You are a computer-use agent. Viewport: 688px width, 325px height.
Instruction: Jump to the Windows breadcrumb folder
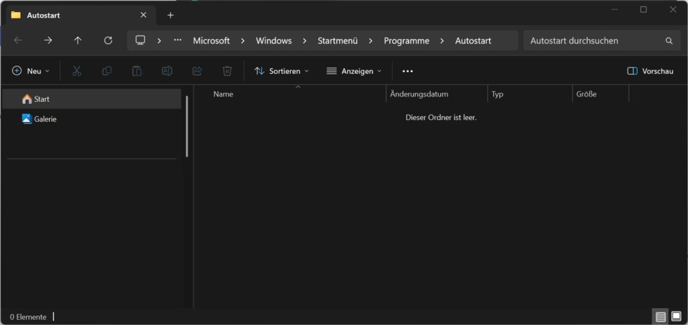(x=274, y=41)
